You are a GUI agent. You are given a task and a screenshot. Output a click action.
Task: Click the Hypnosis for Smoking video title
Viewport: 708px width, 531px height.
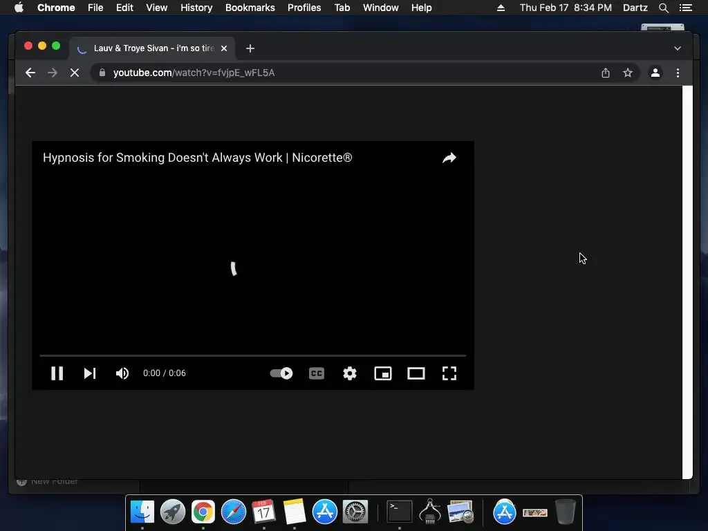point(197,158)
